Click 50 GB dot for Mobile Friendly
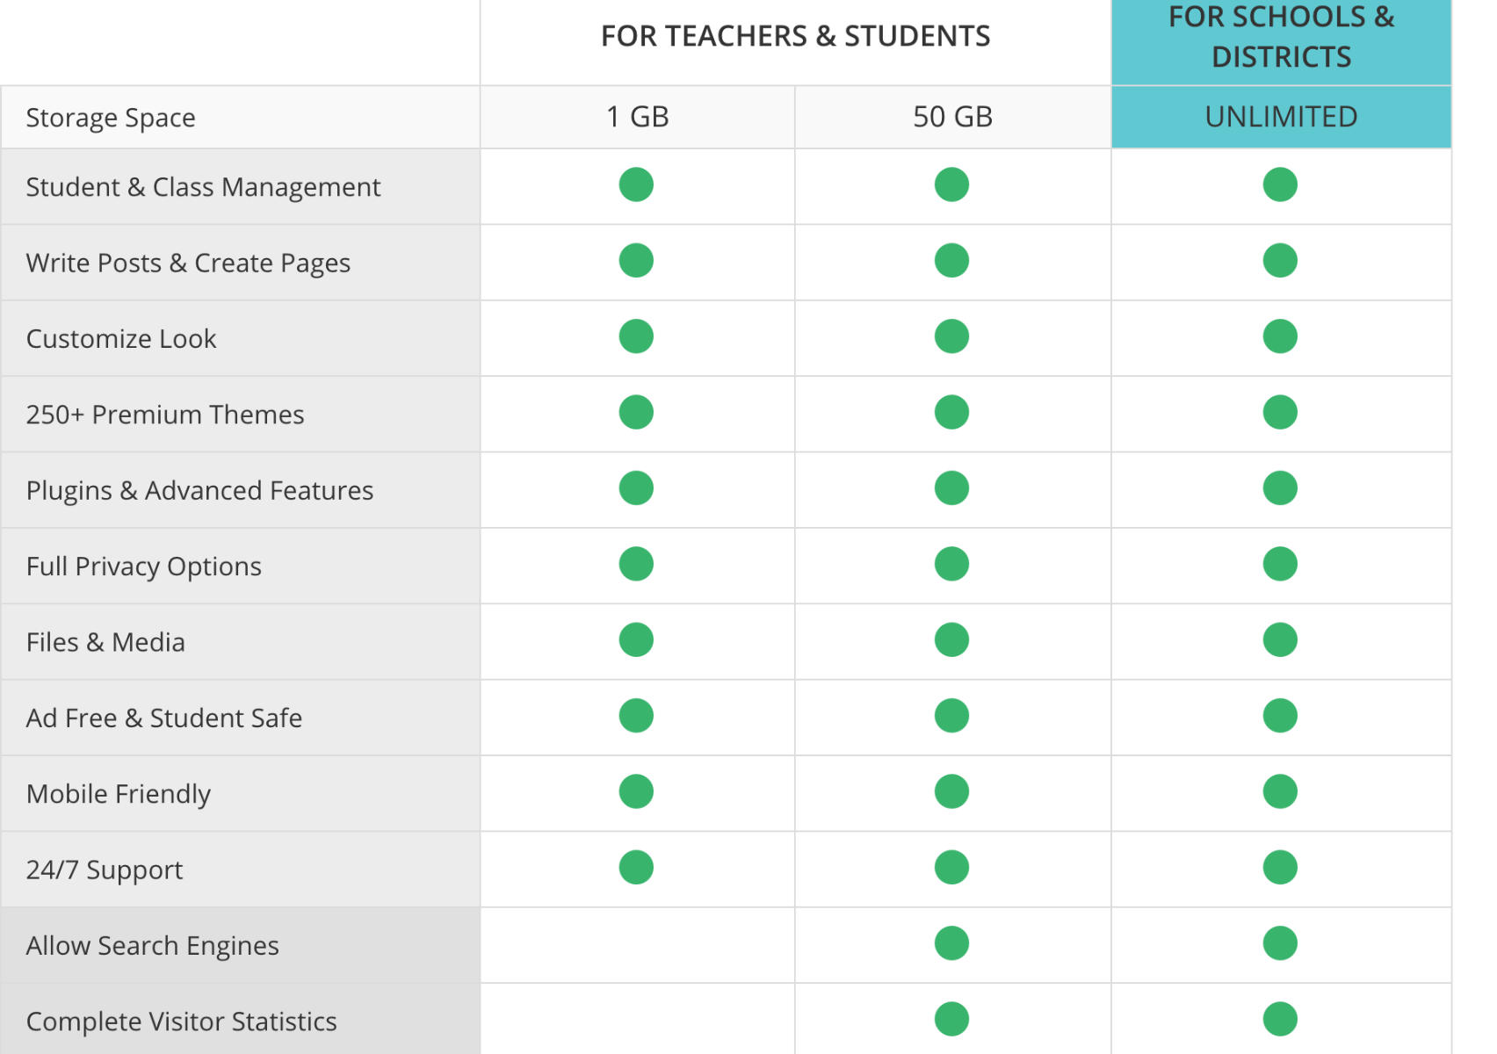The image size is (1497, 1054). (951, 791)
